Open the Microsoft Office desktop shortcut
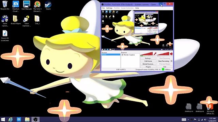The height and width of the screenshot is (122, 218). click(x=211, y=109)
